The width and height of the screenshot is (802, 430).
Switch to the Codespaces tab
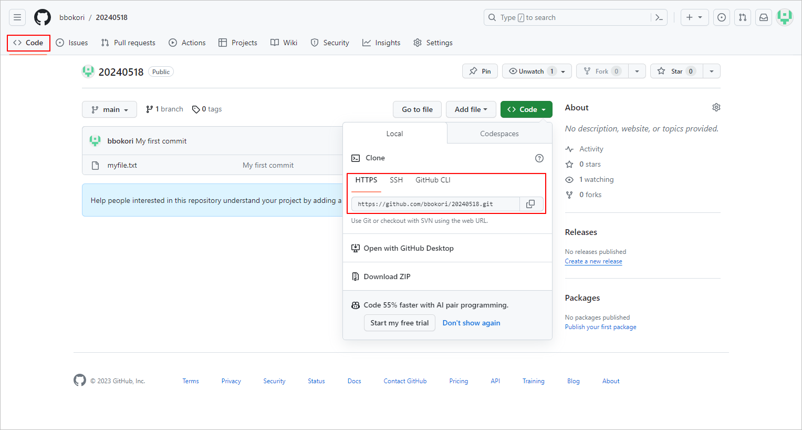pos(499,134)
